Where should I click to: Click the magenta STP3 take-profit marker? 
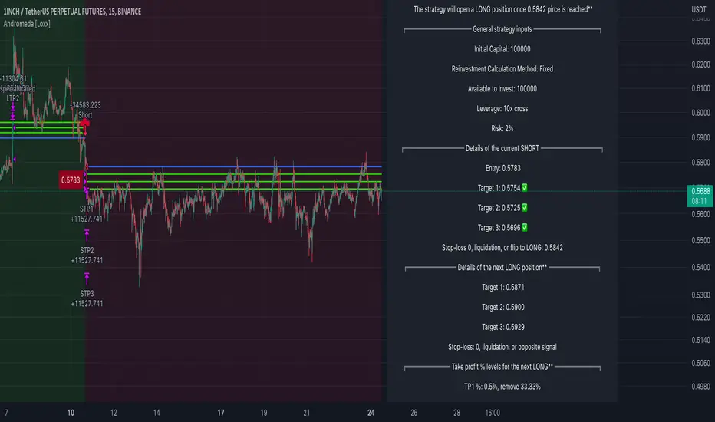click(x=87, y=277)
